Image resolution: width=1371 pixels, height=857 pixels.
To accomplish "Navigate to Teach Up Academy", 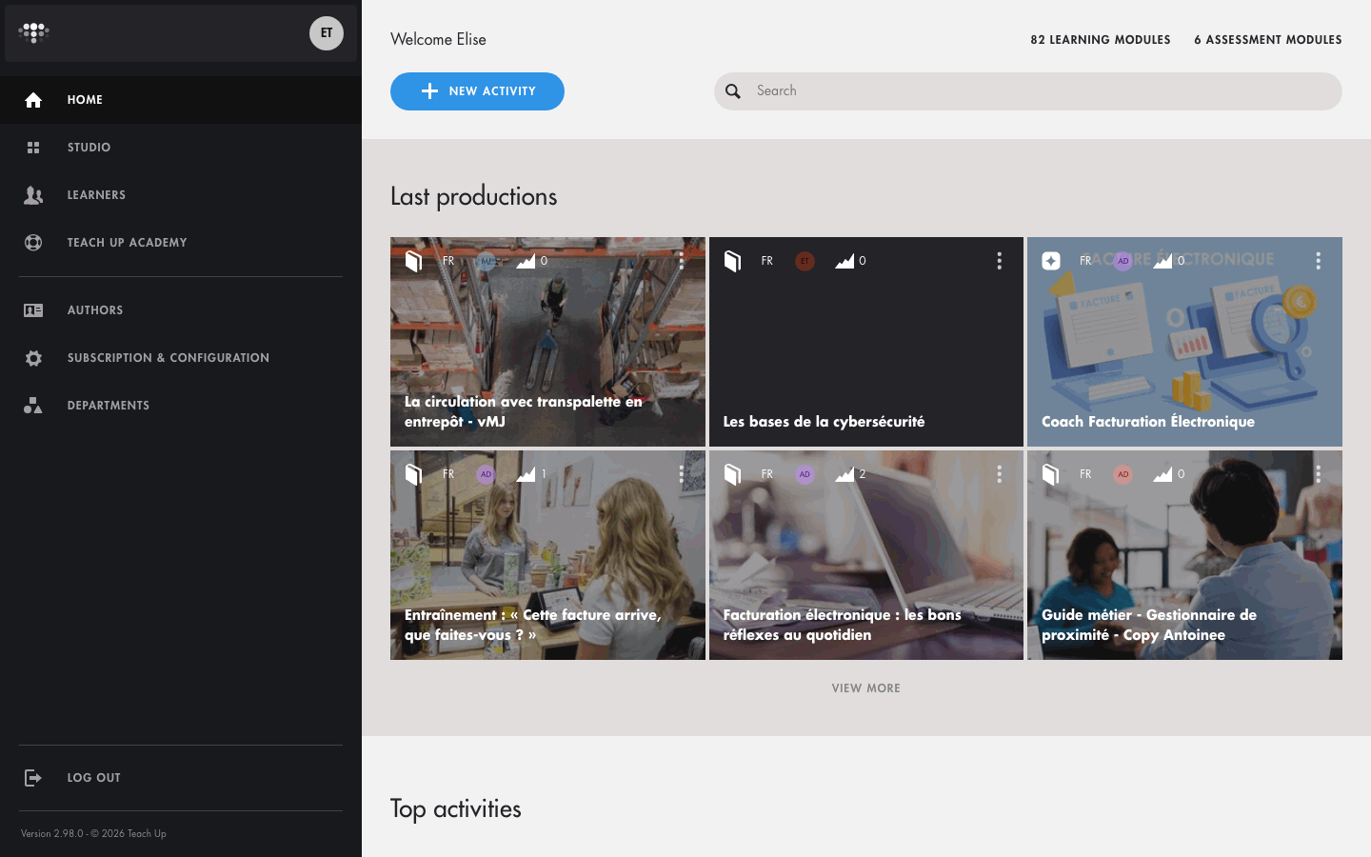I will point(181,243).
